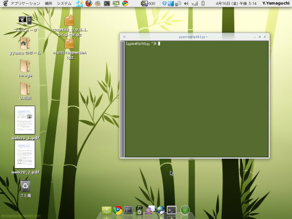Click the GNOME foot logo in the panel
The width and height of the screenshot is (292, 219).
point(6,3)
